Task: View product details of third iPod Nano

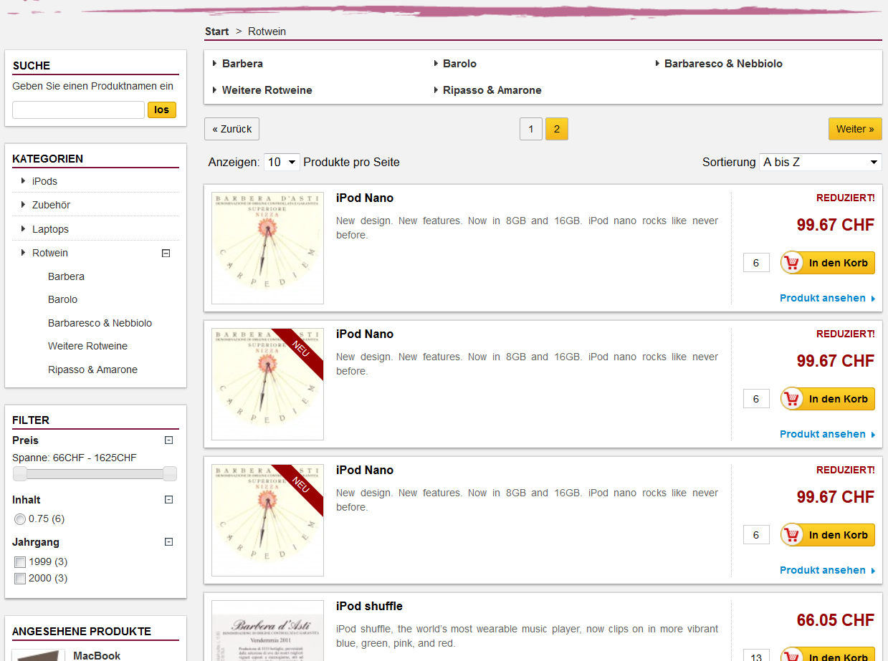Action: coord(827,571)
